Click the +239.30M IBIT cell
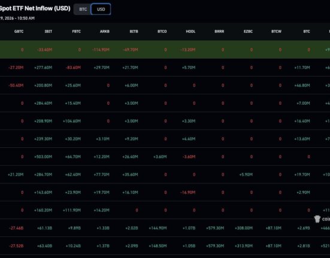Screen dimensions: 330x258 (x=43, y=139)
